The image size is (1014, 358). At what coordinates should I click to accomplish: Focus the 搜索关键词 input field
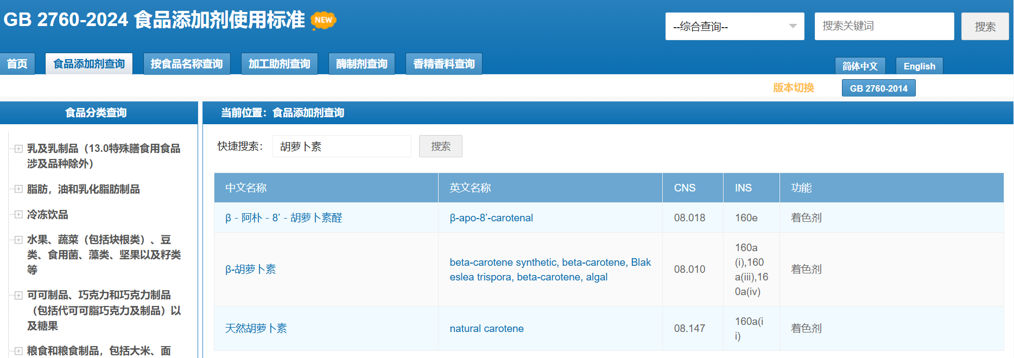pyautogui.click(x=884, y=27)
